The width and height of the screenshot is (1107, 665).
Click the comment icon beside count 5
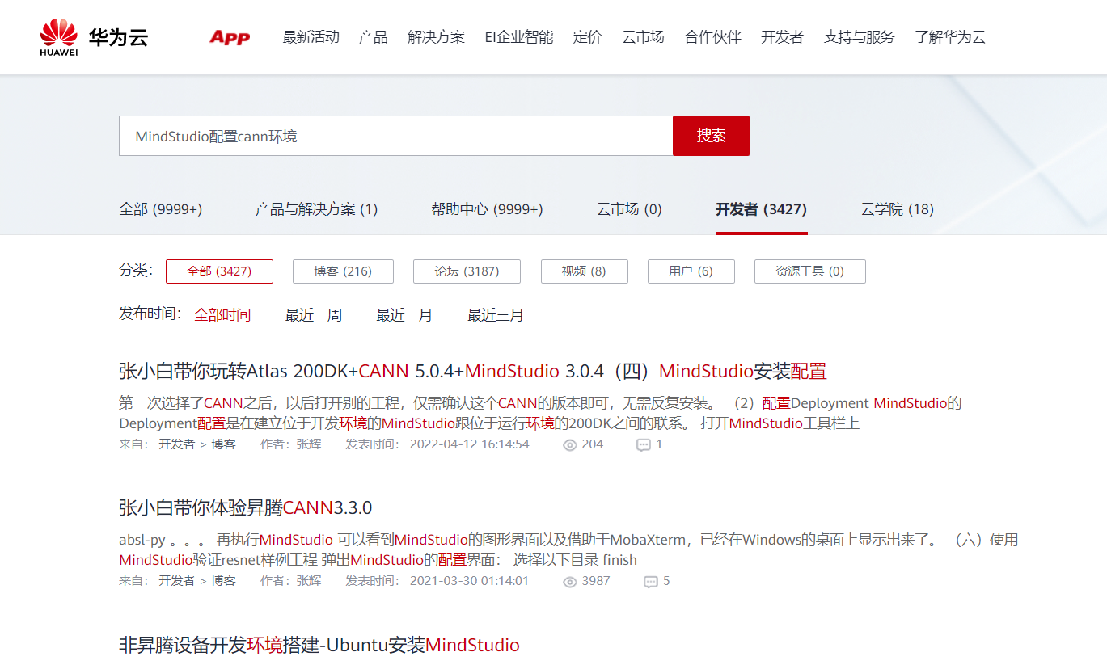tap(651, 582)
